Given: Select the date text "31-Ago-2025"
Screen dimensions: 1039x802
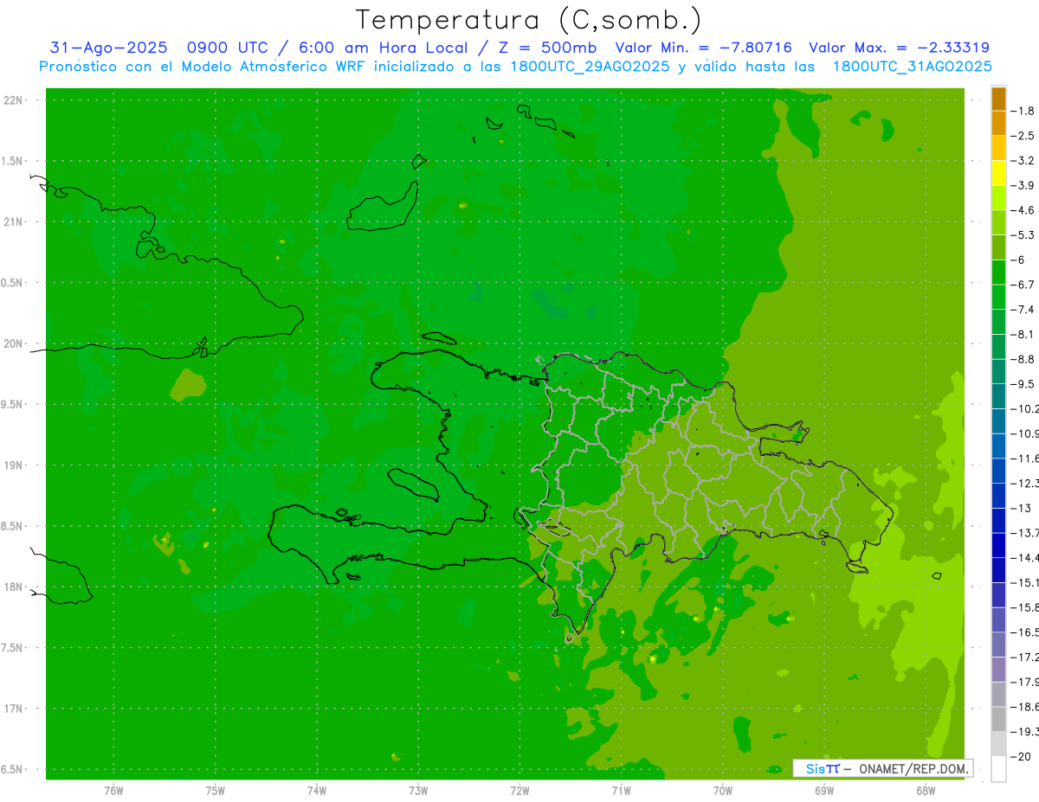Looking at the screenshot, I should point(108,48).
